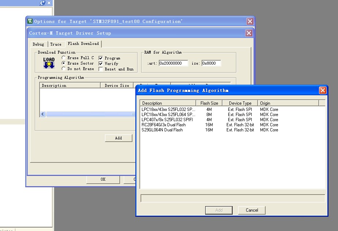Close the Cortex-M Target Driver Setup dialog
This screenshot has width=338, height=231.
249,33
